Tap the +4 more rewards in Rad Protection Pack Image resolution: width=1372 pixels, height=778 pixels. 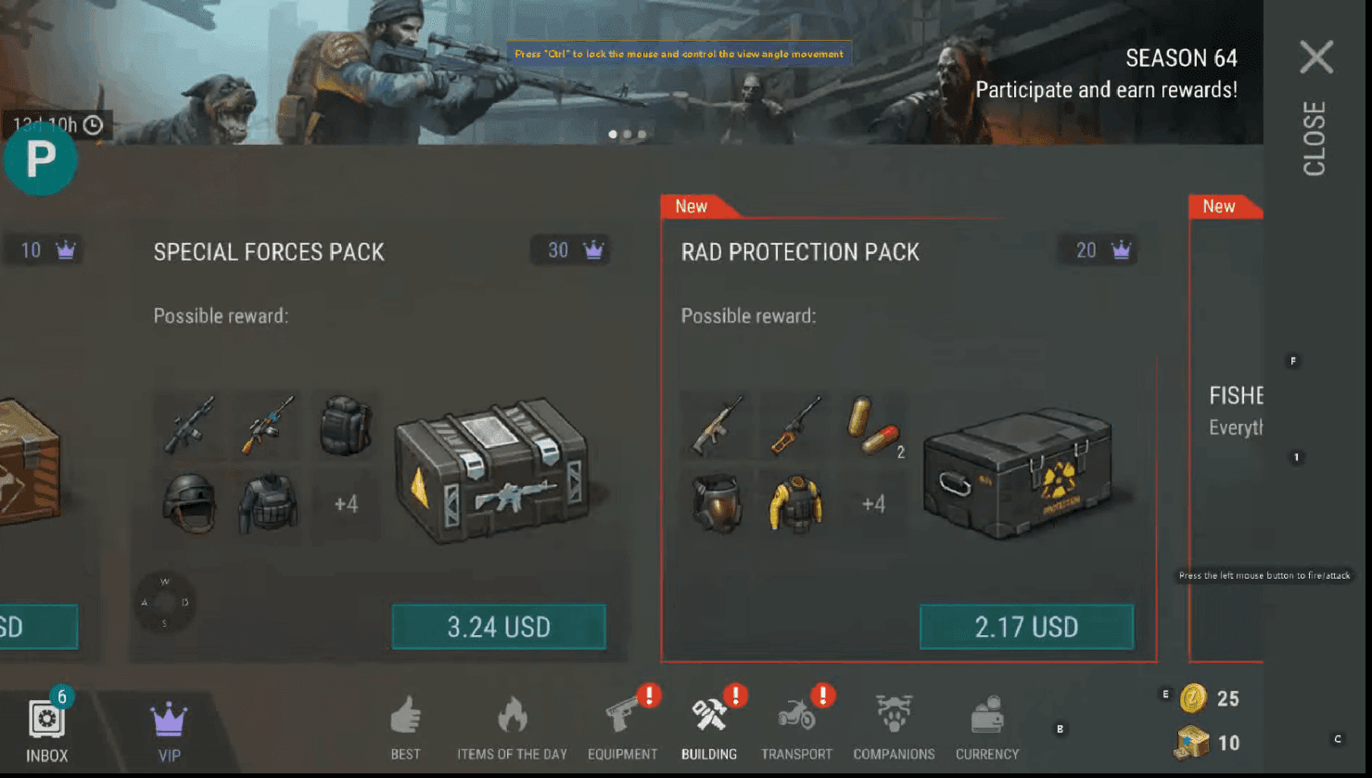click(873, 504)
